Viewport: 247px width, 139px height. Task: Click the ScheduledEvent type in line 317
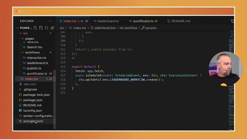coord(127,75)
